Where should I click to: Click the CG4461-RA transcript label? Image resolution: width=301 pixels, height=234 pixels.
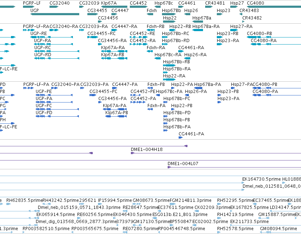pyautogui.click(x=191, y=48)
